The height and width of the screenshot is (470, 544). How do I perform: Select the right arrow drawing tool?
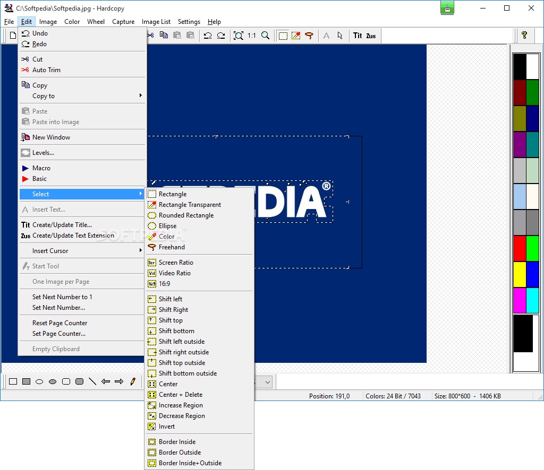tap(119, 381)
